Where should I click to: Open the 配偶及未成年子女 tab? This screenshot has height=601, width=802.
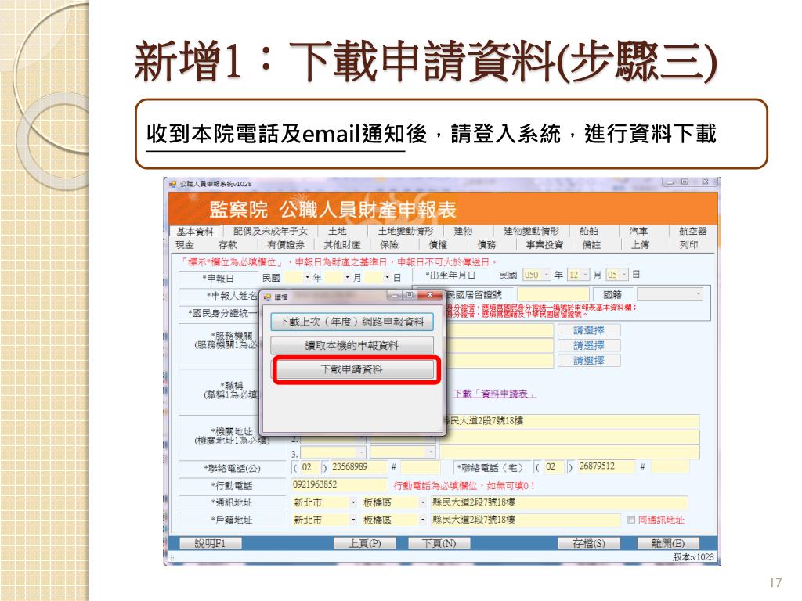point(270,231)
